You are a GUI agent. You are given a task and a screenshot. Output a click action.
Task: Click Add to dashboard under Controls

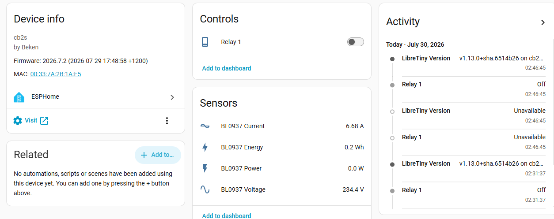pos(227,68)
